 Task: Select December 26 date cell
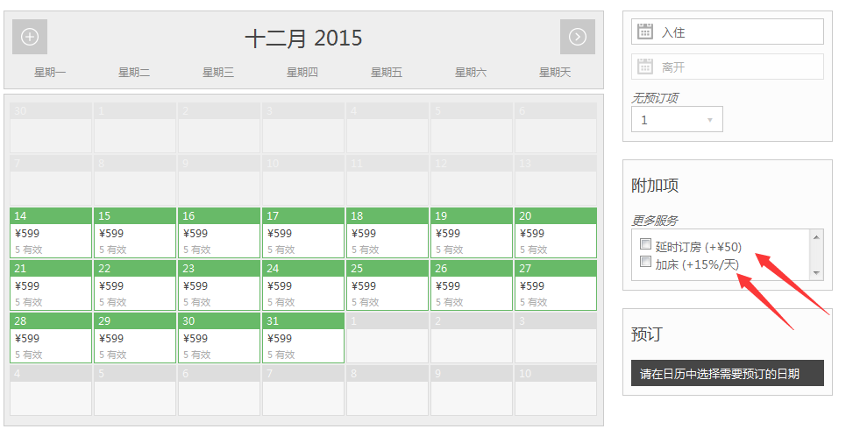click(472, 285)
